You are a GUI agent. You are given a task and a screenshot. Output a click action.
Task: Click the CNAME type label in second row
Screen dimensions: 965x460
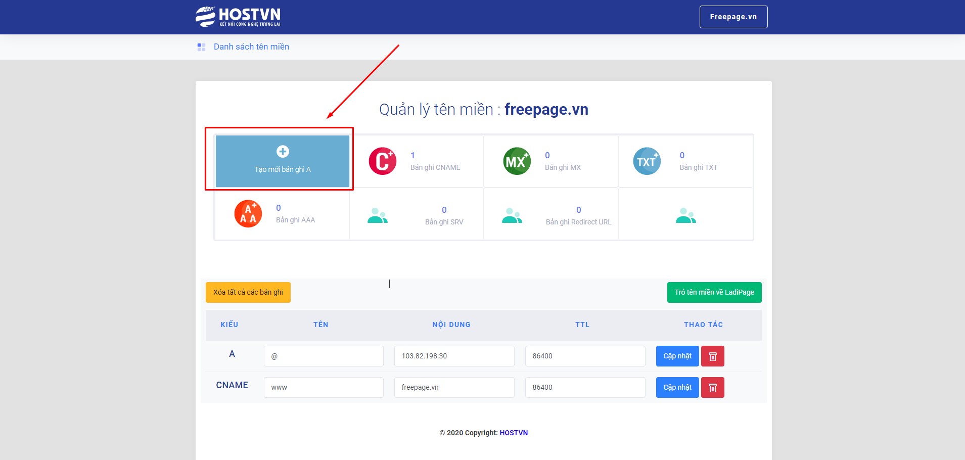pyautogui.click(x=232, y=385)
